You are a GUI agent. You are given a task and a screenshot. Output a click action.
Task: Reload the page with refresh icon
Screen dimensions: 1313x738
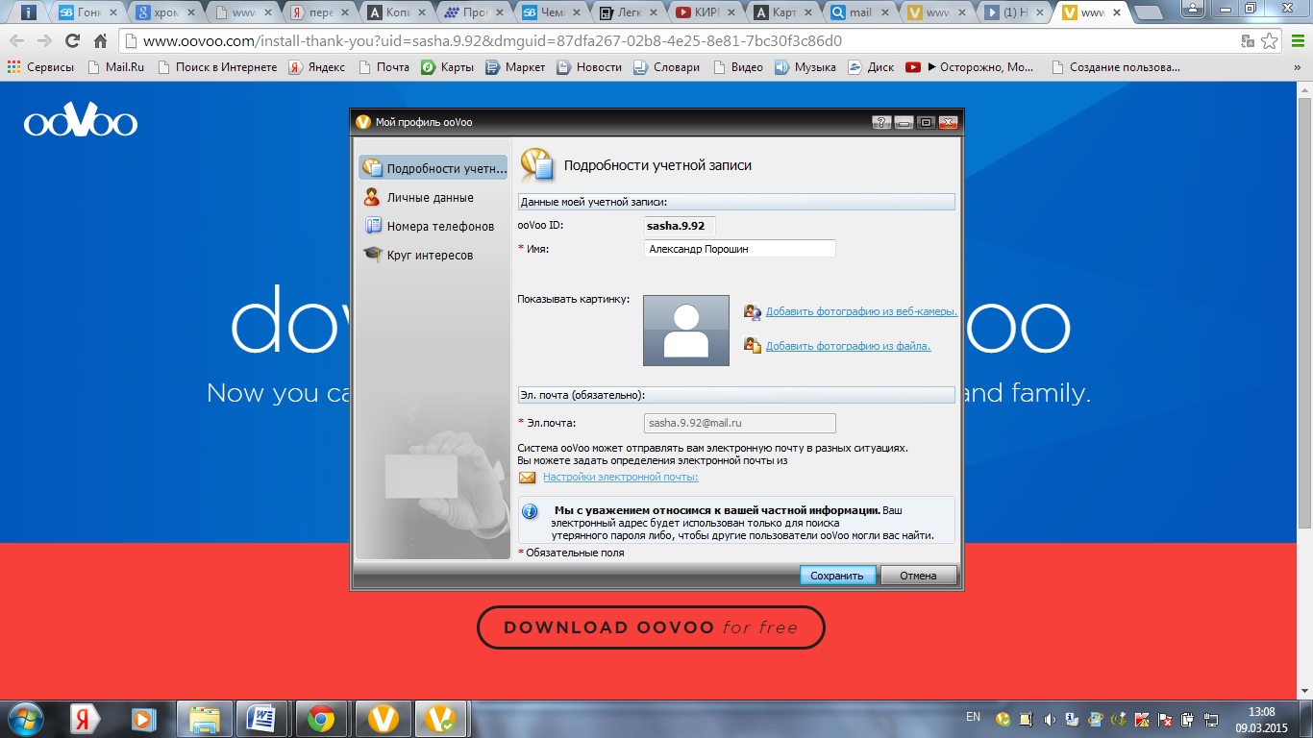coord(72,41)
